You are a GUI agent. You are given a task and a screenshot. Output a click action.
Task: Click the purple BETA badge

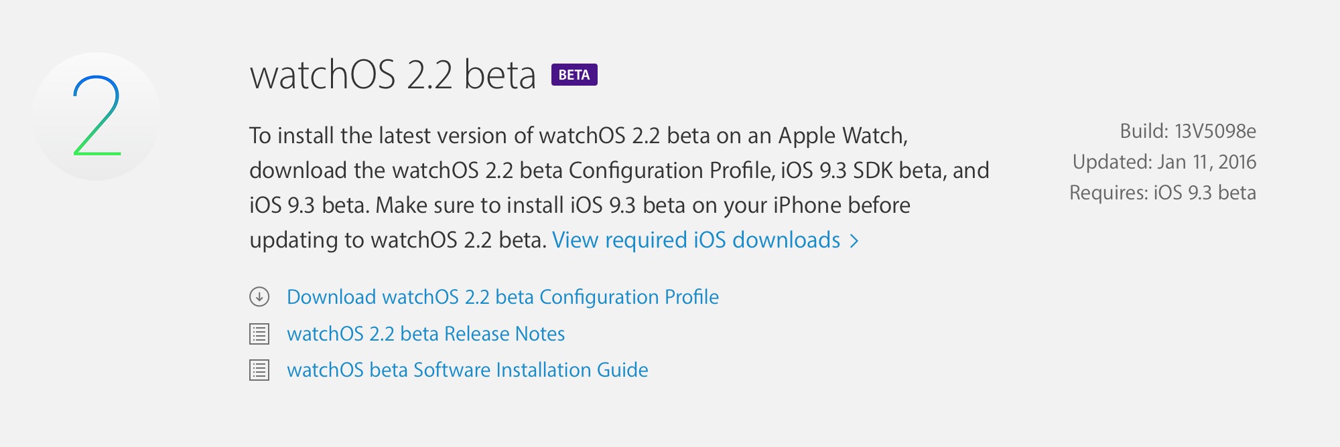(x=574, y=75)
